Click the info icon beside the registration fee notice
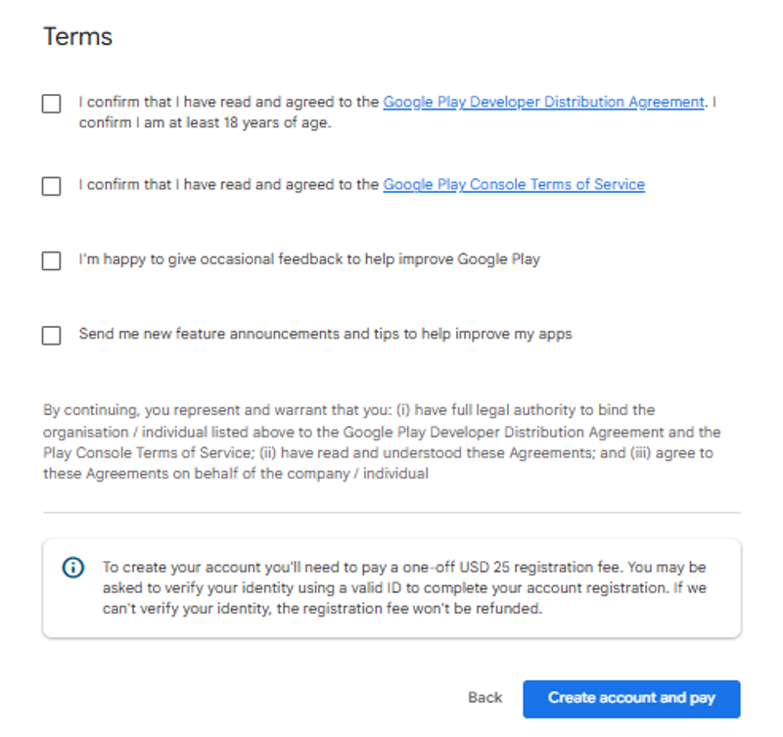This screenshot has width=783, height=737. (x=72, y=567)
